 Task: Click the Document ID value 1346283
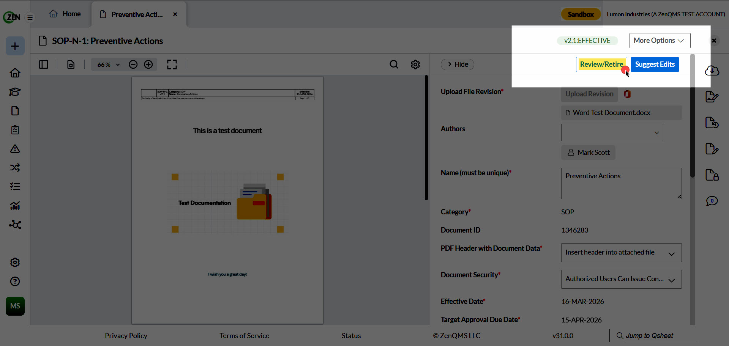[x=575, y=230]
